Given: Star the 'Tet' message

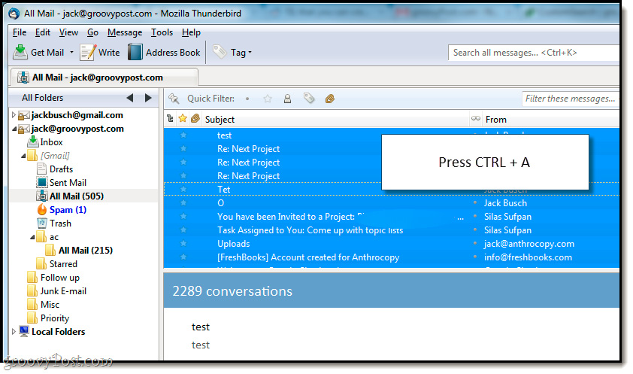Looking at the screenshot, I should coord(183,190).
